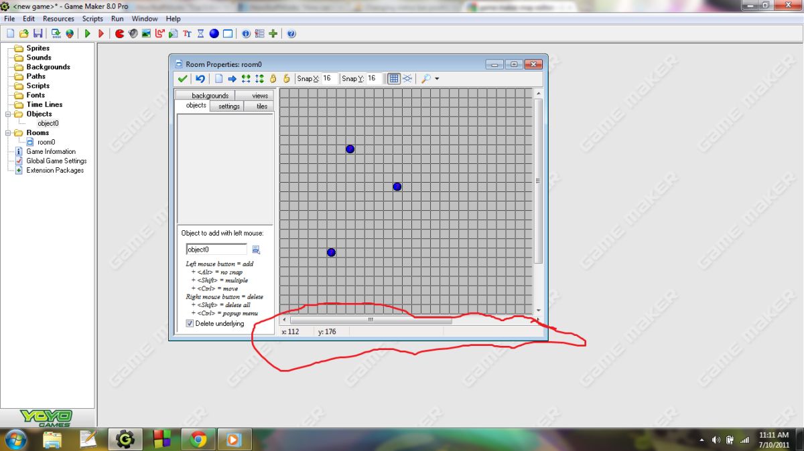
Task: Collapse the Objects folder in resource tree
Action: pyautogui.click(x=9, y=114)
